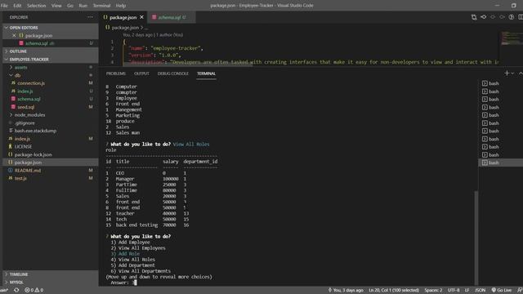
Task: Collapse the EMPLOYEE-TRACKER folder section
Action: (51, 60)
